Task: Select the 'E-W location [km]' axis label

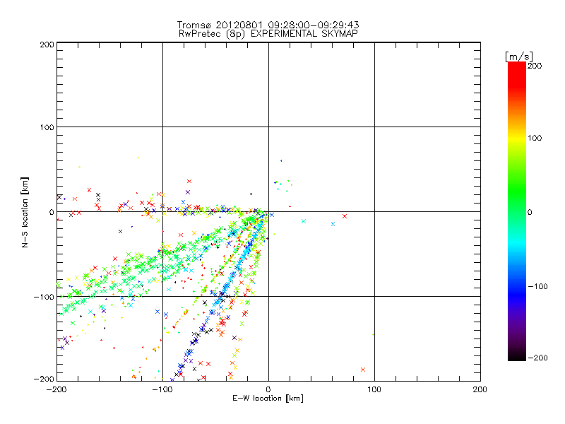Action: [x=268, y=399]
